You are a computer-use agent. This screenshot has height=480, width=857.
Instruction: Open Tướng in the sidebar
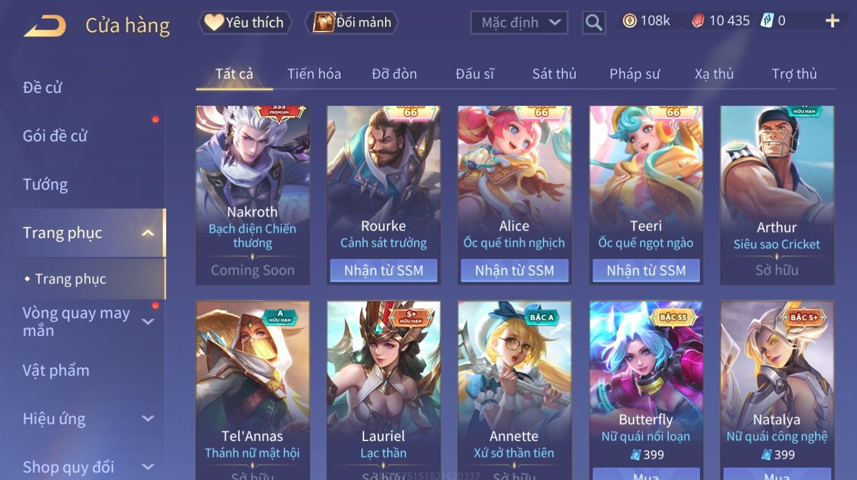pyautogui.click(x=45, y=184)
